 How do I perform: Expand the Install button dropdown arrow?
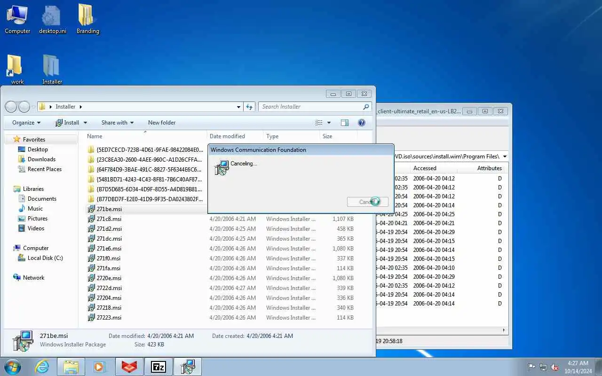[x=86, y=123]
